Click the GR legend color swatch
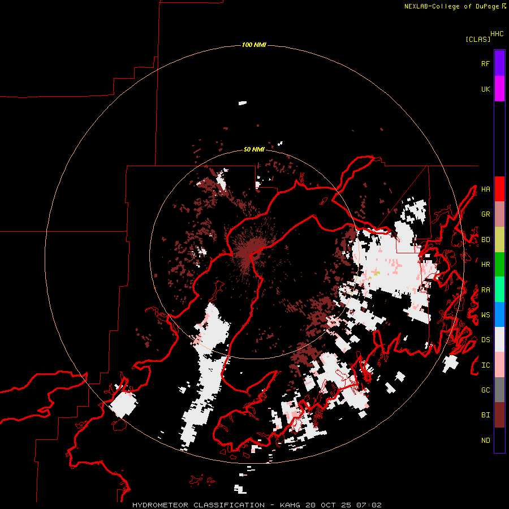The height and width of the screenshot is (509, 509). point(499,214)
